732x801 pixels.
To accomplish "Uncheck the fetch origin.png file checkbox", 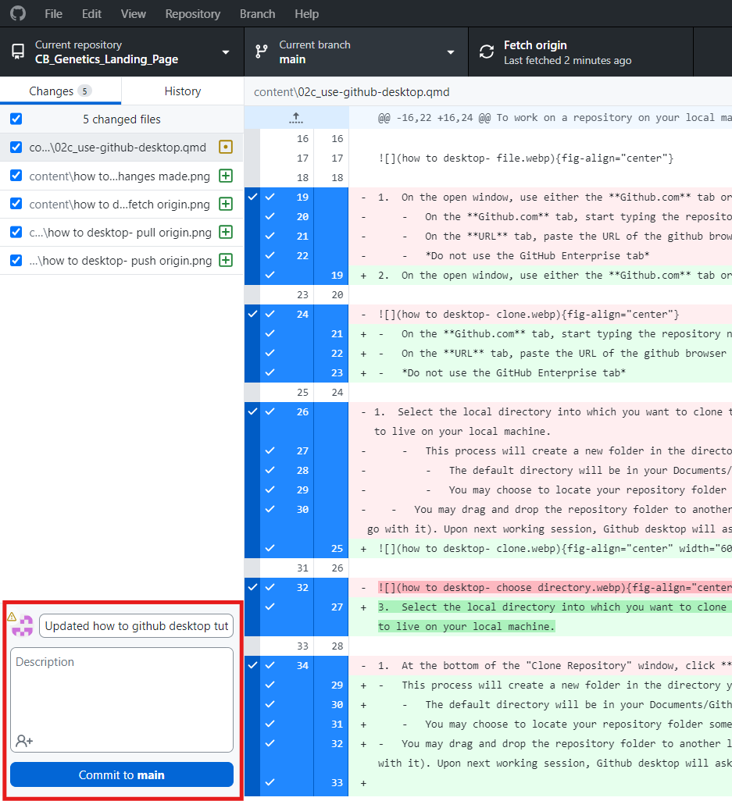I will pyautogui.click(x=16, y=204).
